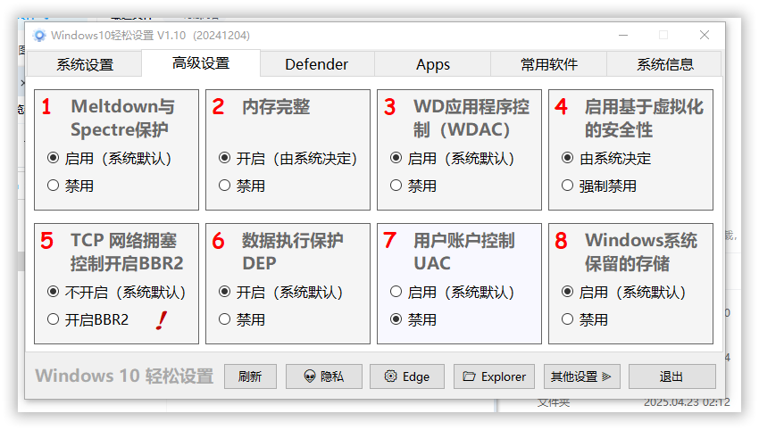Viewport: 759px width, 430px height.
Task: Choose the 开启BBR2 radio option
Action: (88, 319)
